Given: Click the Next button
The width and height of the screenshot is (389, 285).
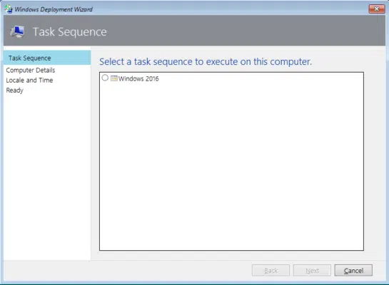Looking at the screenshot, I should [312, 270].
